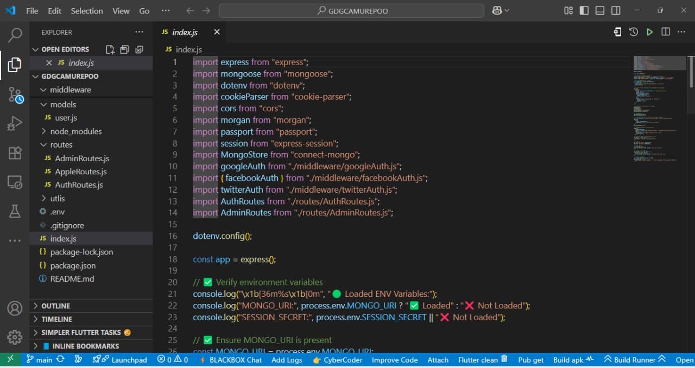Open the Testing view

(x=14, y=212)
